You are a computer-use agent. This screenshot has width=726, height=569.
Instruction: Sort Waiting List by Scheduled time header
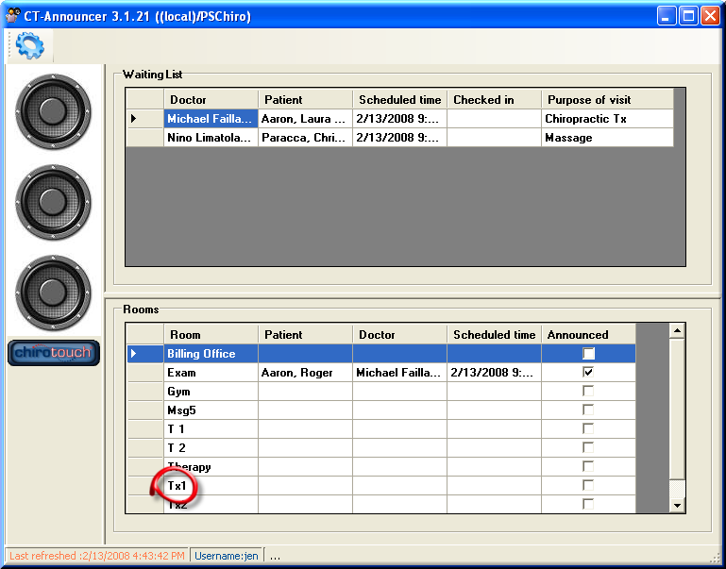pyautogui.click(x=399, y=100)
